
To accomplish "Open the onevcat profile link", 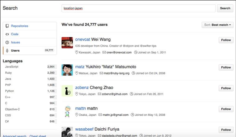I will tap(83, 39).
